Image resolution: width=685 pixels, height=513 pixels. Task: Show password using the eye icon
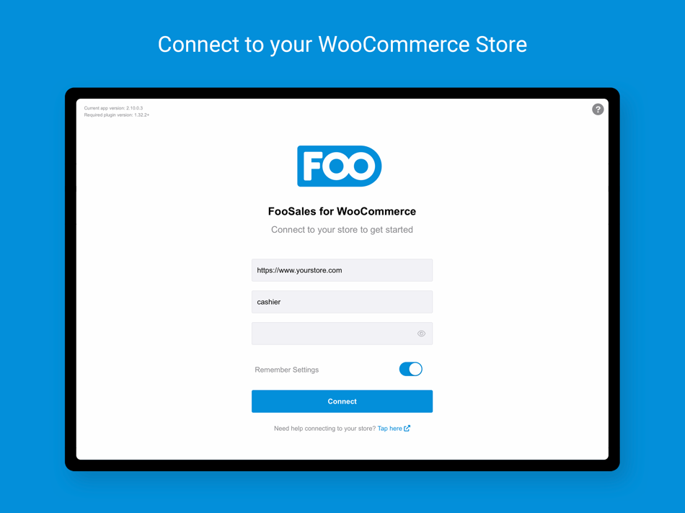[x=421, y=334]
